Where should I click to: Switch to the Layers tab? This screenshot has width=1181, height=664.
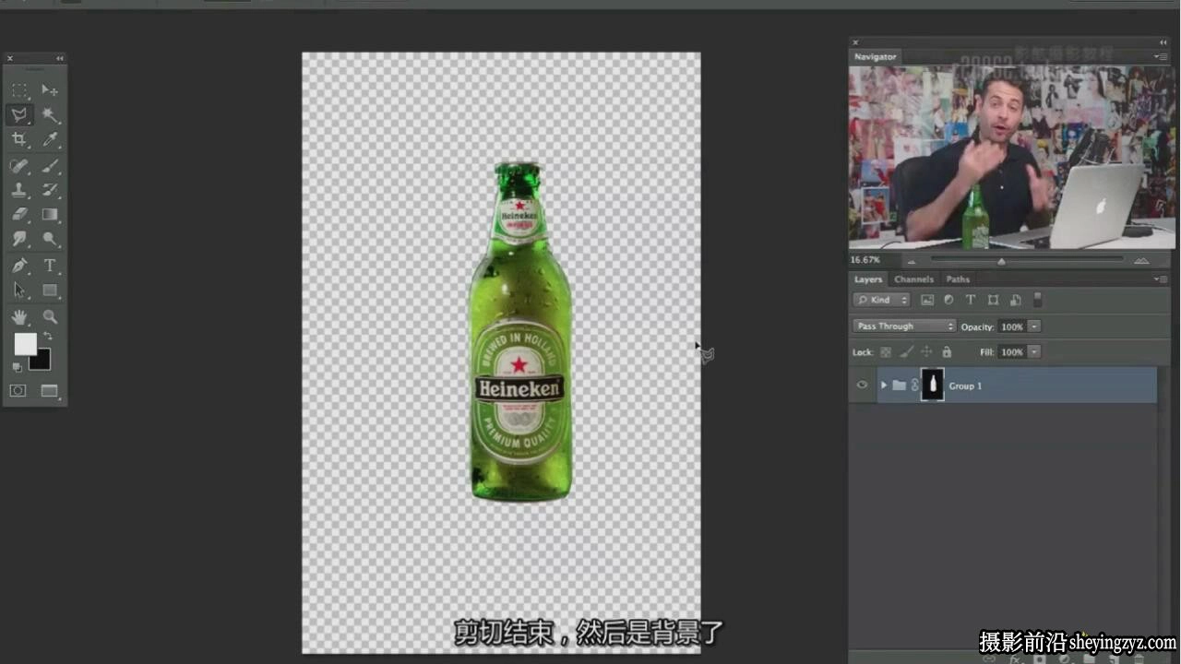pos(868,279)
